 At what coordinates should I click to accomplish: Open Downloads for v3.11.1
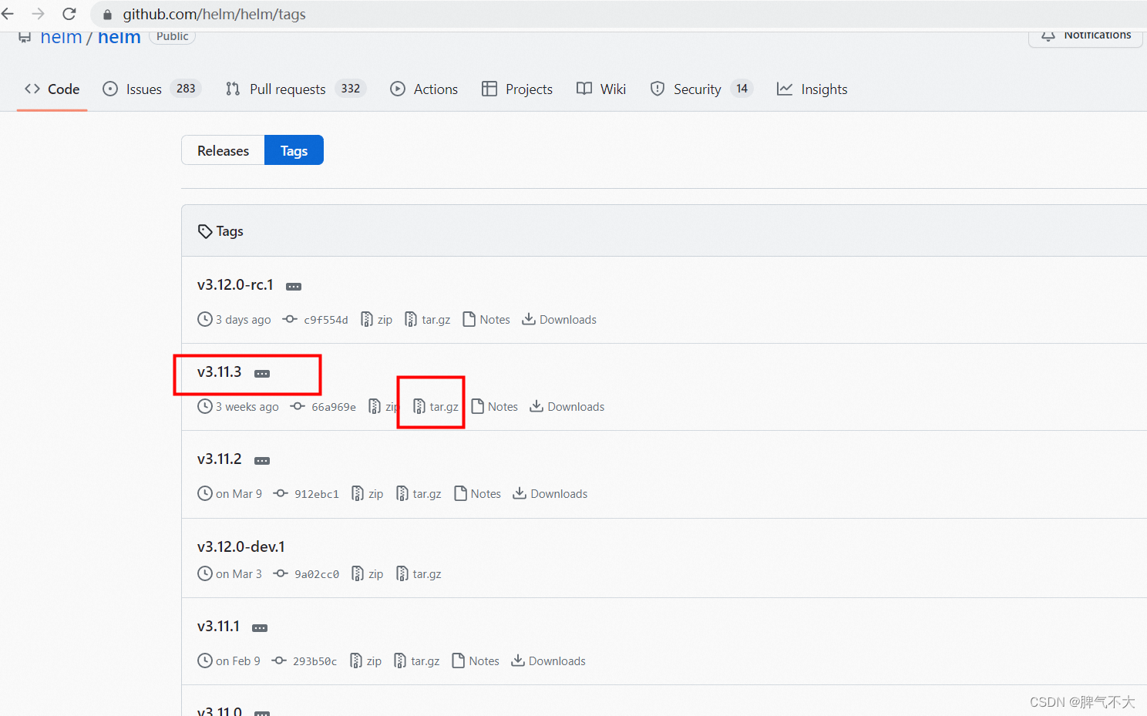[549, 661]
